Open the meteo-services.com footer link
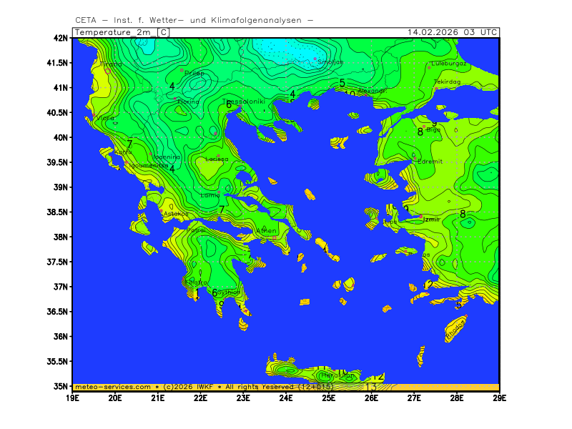Image resolution: width=572 pixels, height=429 pixels. click(x=113, y=386)
